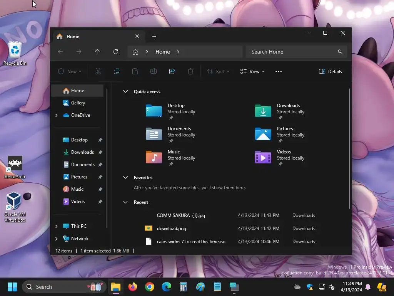Expand the This PC tree node
The width and height of the screenshot is (394, 296).
pos(56,226)
